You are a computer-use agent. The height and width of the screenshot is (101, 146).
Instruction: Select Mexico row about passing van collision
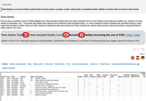50,87
